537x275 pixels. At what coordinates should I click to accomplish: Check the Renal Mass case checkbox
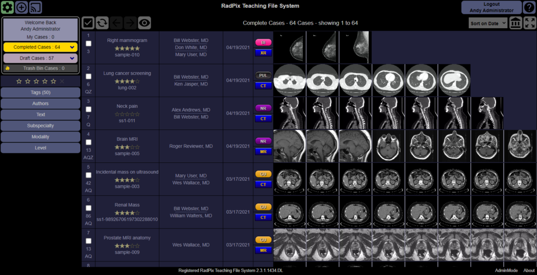[88, 208]
